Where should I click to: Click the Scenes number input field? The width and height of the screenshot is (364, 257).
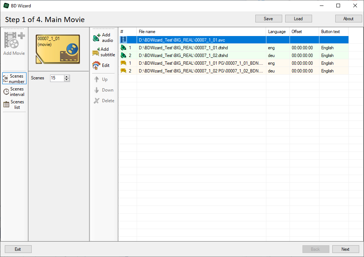57,78
